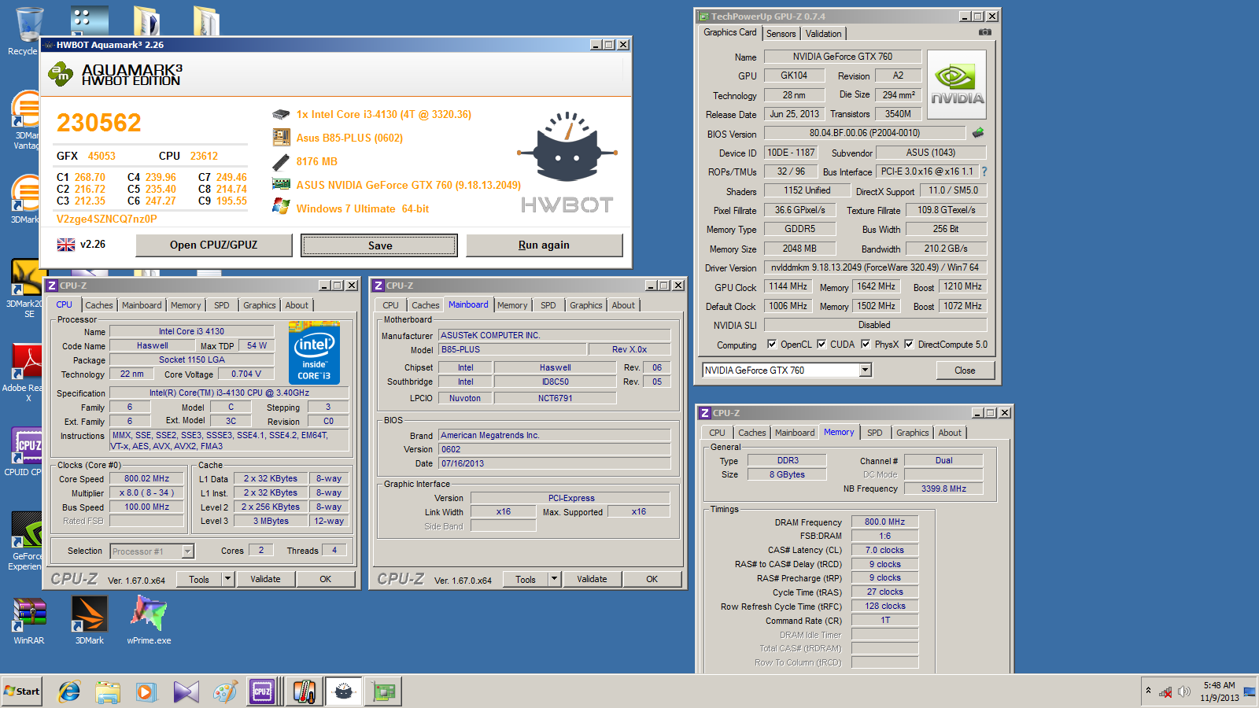Viewport: 1259px width, 708px height.
Task: Click the ASUS NVIDIA GeForce GTX 760 link
Action: 408,185
